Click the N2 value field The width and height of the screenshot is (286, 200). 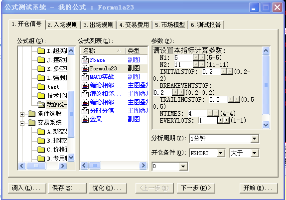point(183,64)
